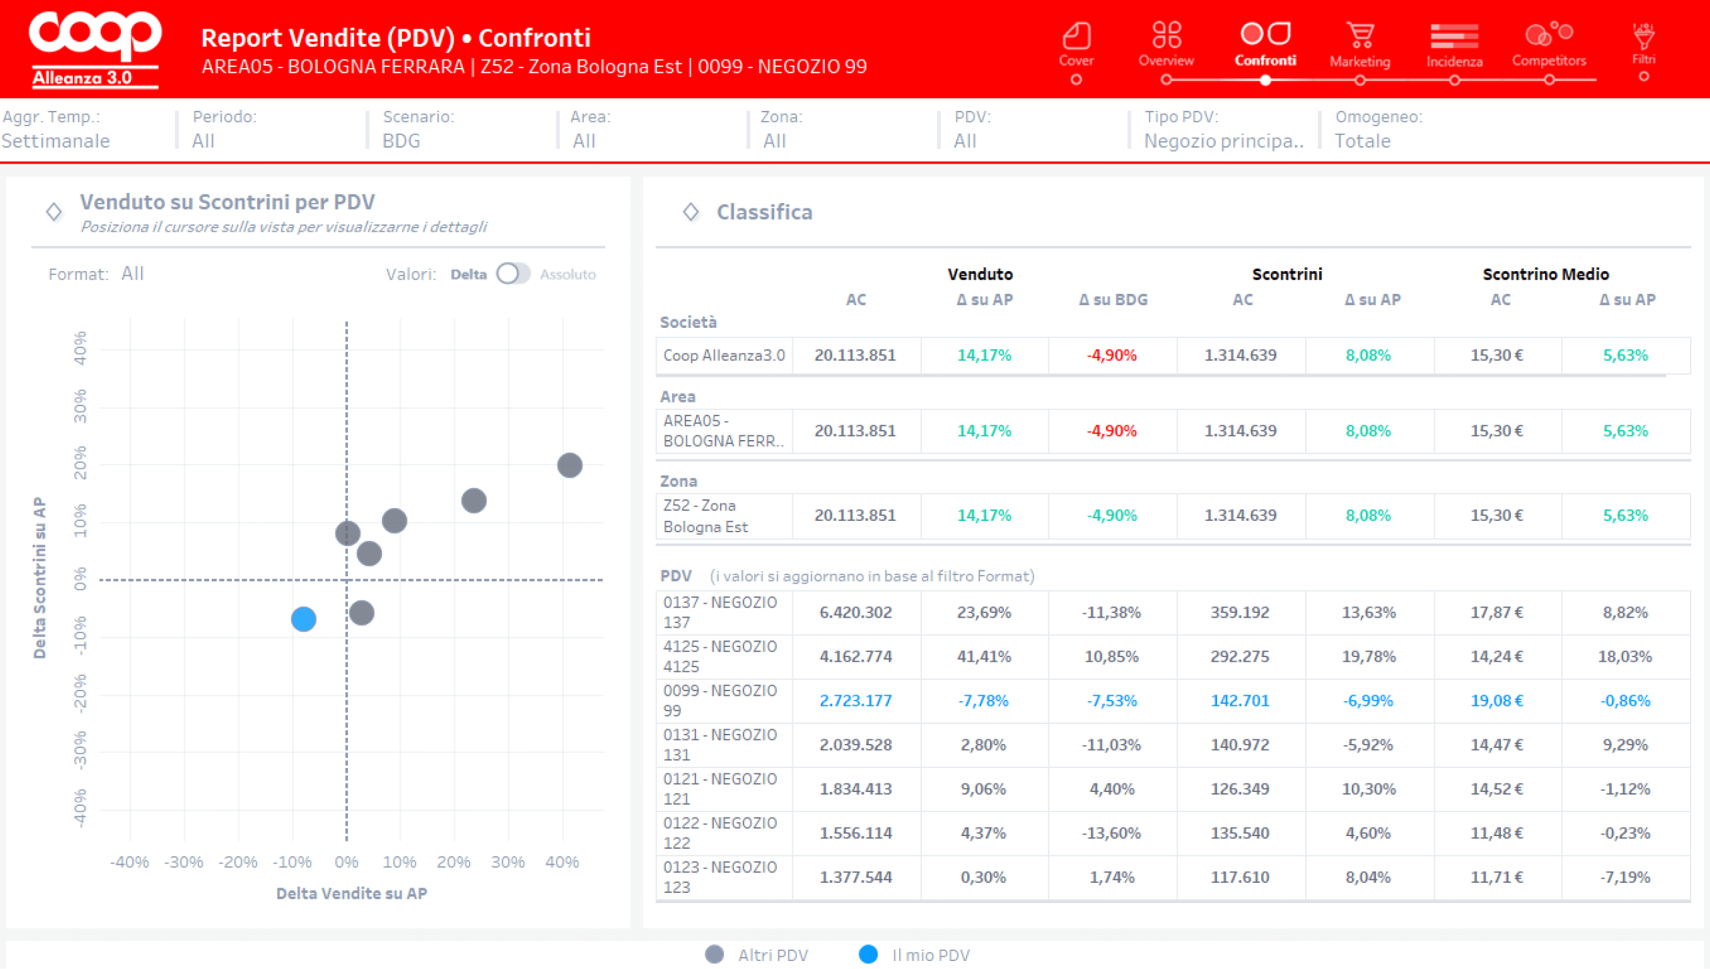Click the blue Il mio PDV scatter point
This screenshot has height=969, width=1710.
(x=303, y=619)
